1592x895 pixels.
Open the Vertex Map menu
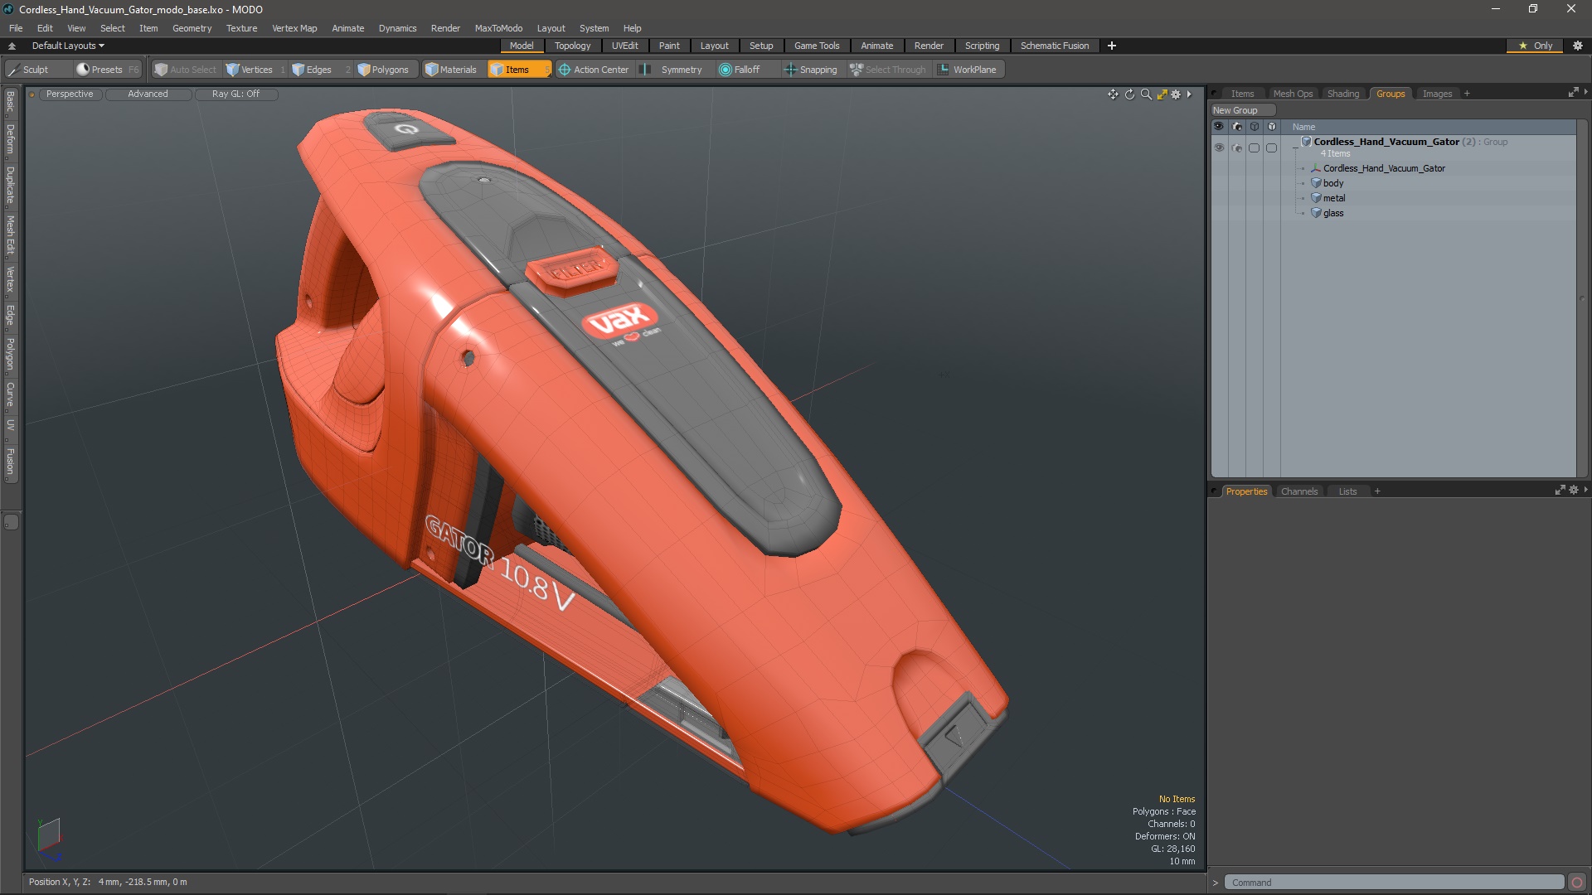pos(294,28)
